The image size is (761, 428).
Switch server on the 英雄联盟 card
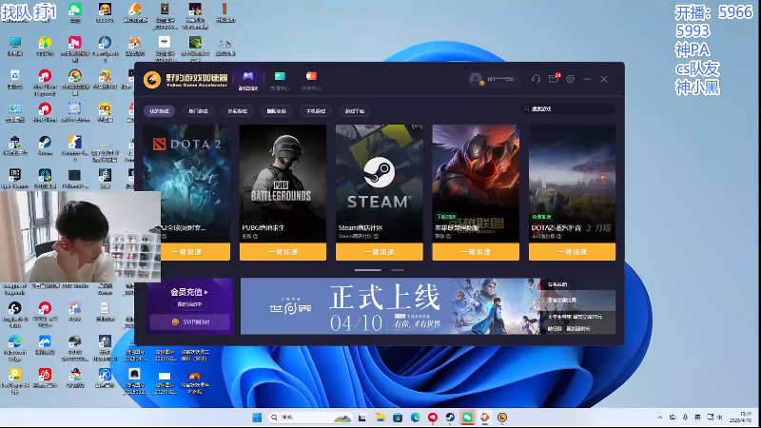(x=448, y=236)
